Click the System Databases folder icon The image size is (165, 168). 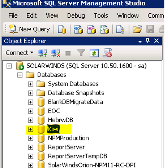(x=41, y=84)
